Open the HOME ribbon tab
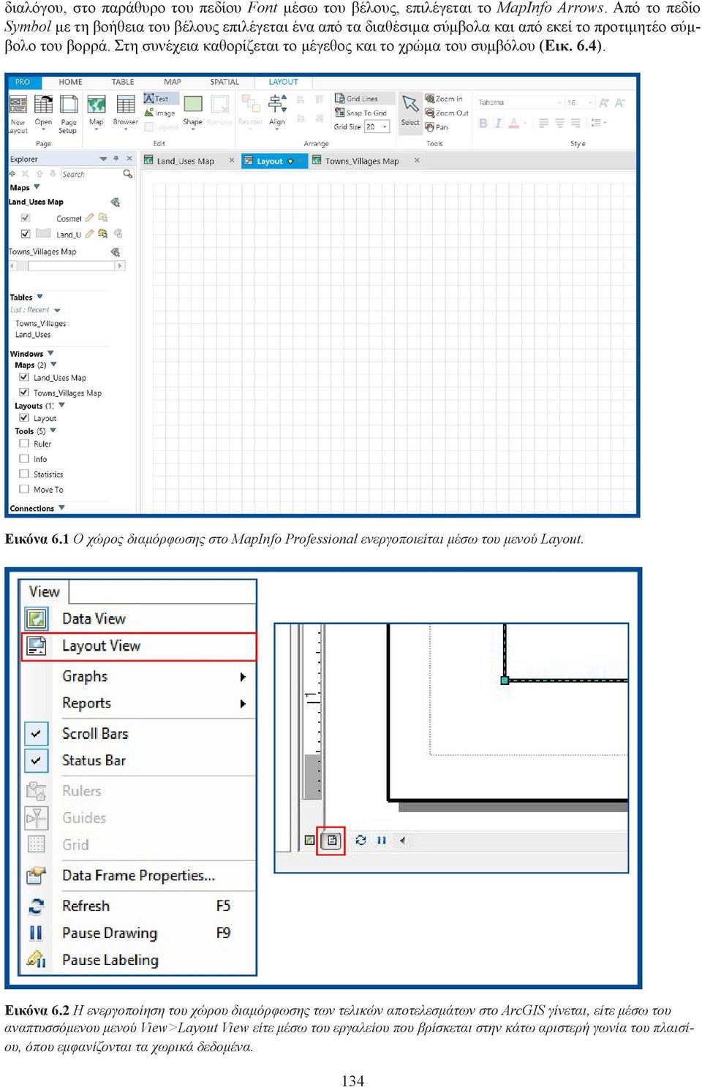Viewport: 702px width, 1087px height. click(70, 82)
